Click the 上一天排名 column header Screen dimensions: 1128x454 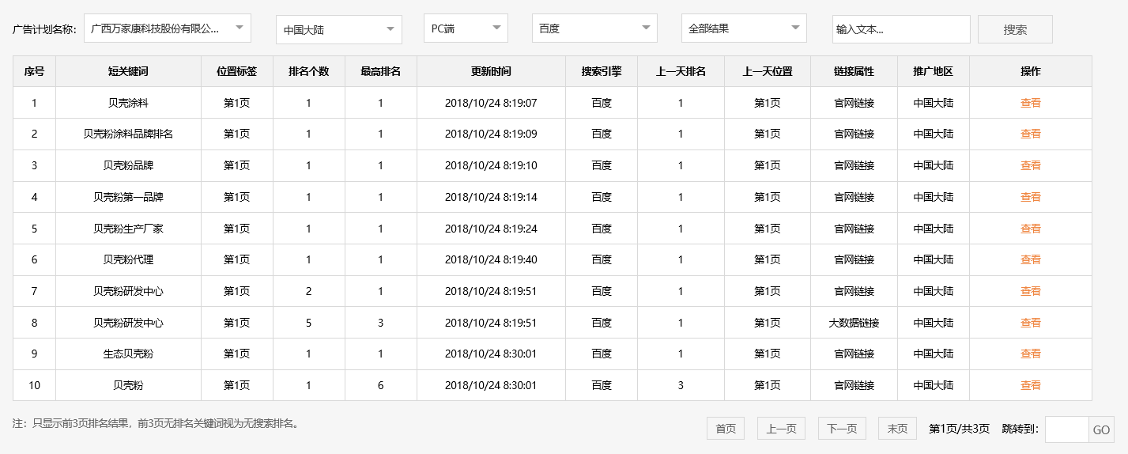pos(681,71)
